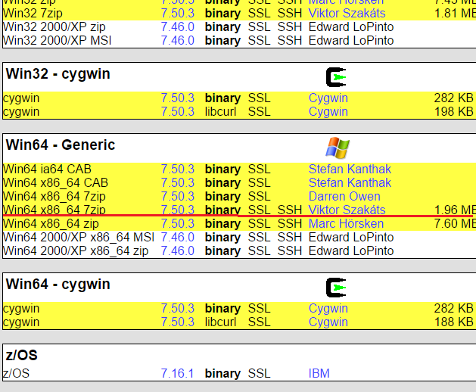This screenshot has width=476, height=392.
Task: Follow Cygwin provider link in Win32 cygwin binary row
Action: click(x=328, y=98)
